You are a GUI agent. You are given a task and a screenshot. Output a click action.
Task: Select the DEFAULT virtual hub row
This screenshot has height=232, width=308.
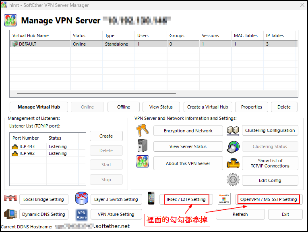154,44
